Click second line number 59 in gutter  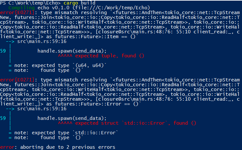[x=3, y=118]
